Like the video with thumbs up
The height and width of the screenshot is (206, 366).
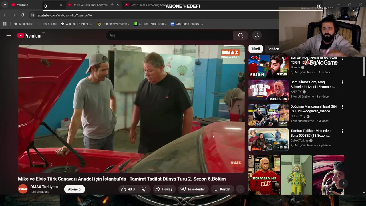click(x=128, y=189)
